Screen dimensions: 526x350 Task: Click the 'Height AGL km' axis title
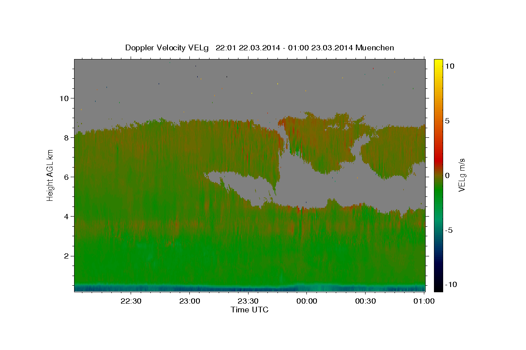tap(50, 175)
